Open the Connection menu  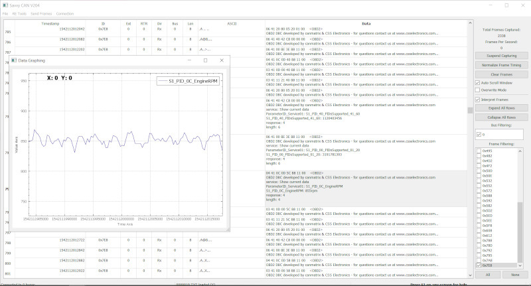tap(65, 13)
